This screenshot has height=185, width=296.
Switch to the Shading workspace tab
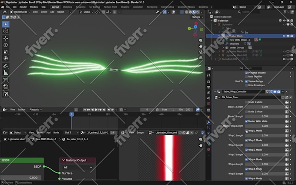[125, 7]
